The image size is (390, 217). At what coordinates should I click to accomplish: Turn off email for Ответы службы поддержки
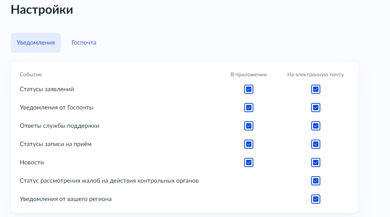click(x=316, y=126)
